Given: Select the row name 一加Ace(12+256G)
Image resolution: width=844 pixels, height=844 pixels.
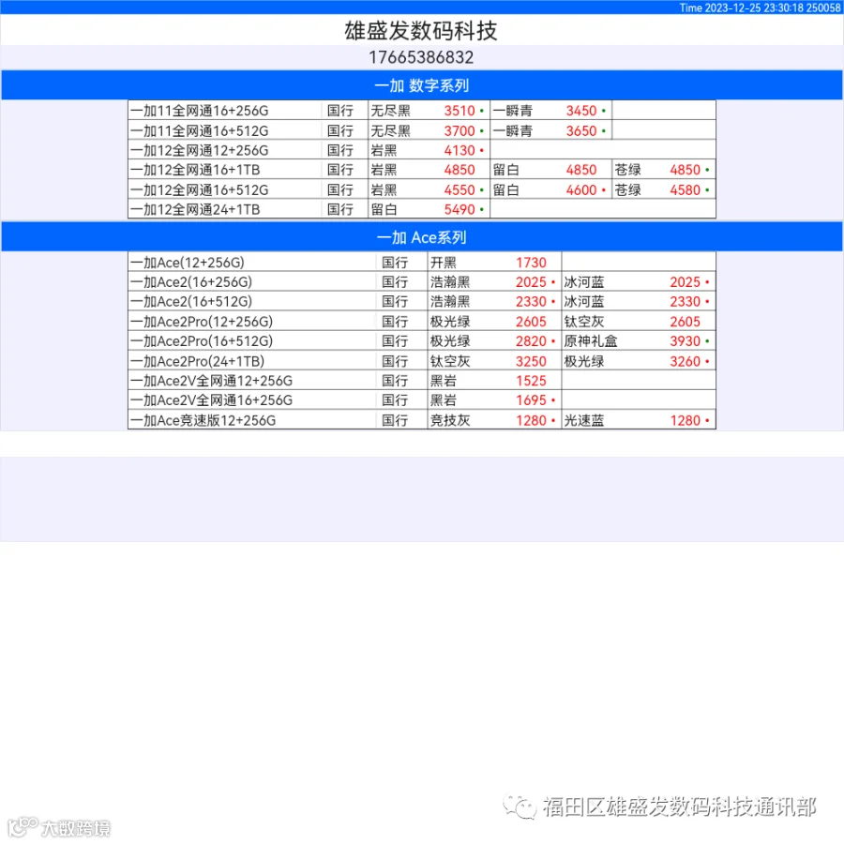Looking at the screenshot, I should [188, 263].
